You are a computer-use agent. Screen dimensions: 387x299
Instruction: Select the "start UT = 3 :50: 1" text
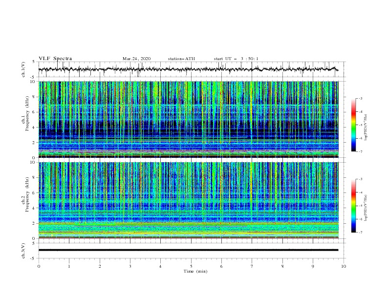[x=236, y=59]
